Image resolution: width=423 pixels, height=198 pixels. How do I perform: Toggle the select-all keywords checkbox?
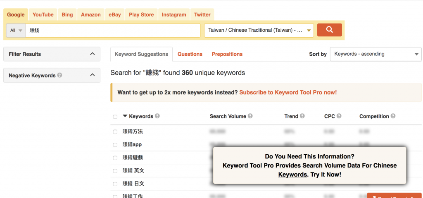pyautogui.click(x=115, y=117)
